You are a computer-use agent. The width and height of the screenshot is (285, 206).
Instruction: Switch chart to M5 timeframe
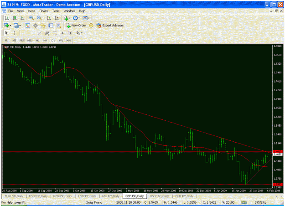coord(14,40)
